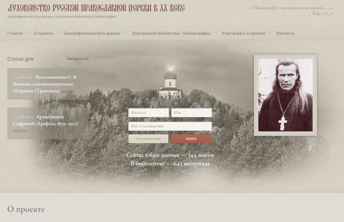Click the site title logo in the header

tap(96, 8)
